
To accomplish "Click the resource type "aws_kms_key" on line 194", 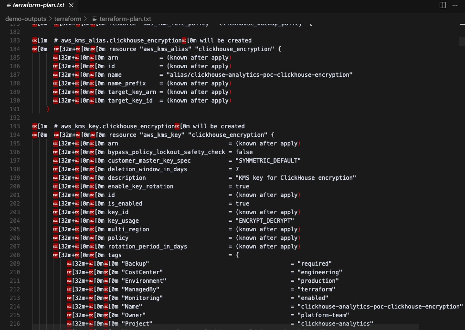I will point(162,135).
